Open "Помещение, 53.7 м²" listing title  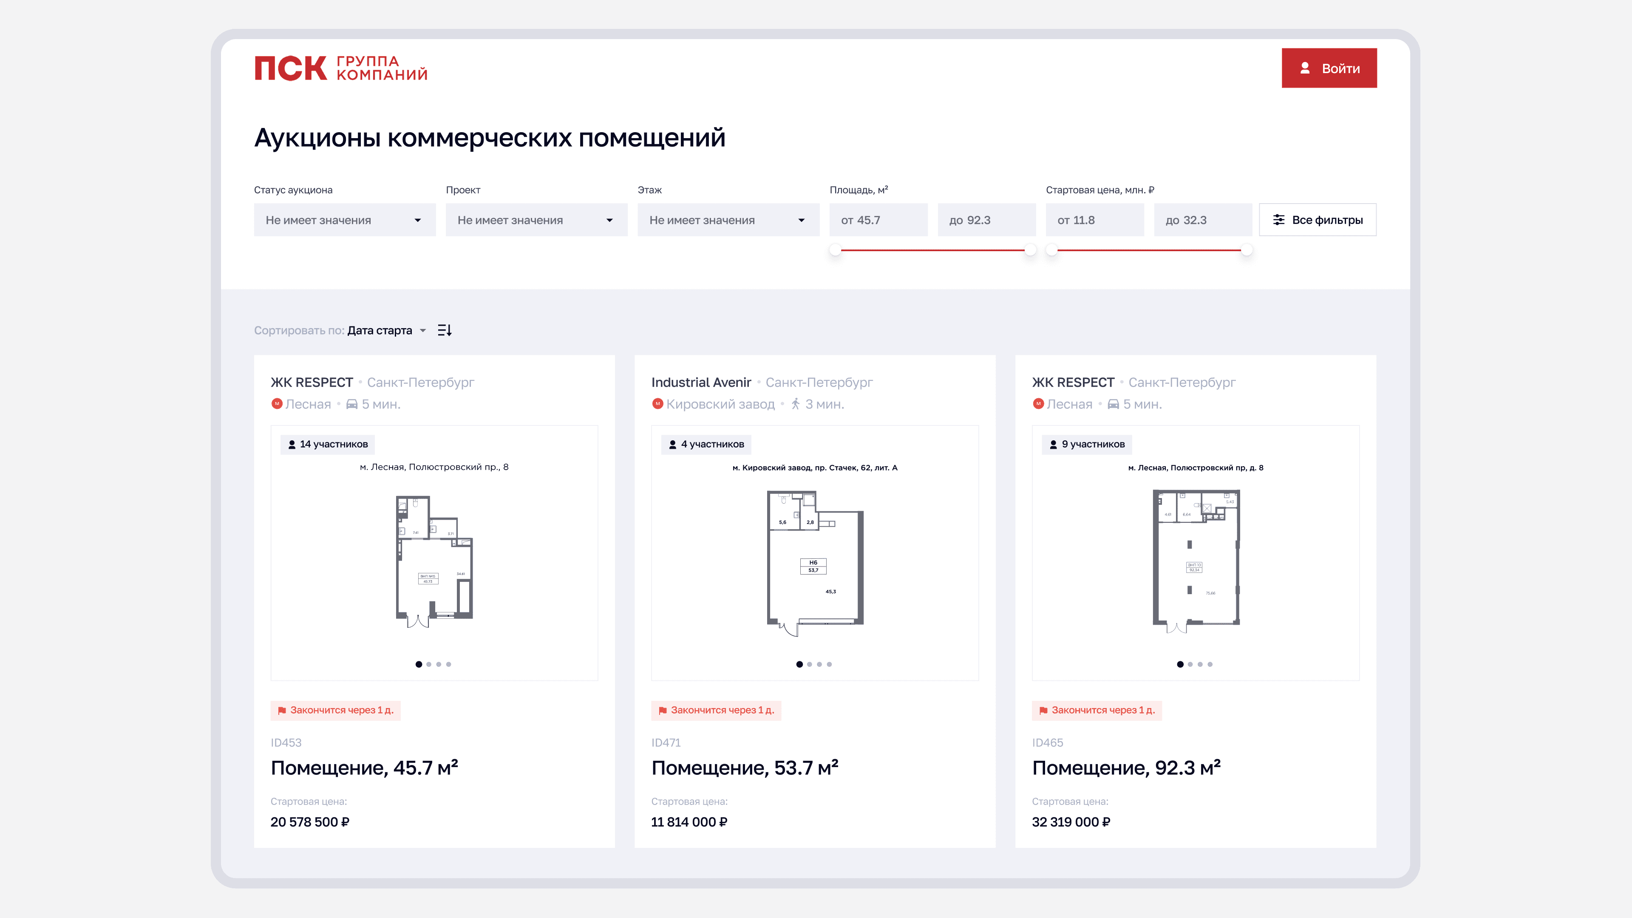pos(745,768)
